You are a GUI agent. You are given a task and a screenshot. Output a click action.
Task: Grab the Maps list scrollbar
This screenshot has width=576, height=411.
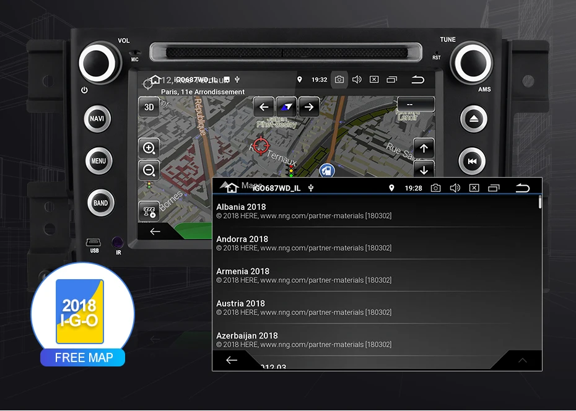tap(539, 202)
